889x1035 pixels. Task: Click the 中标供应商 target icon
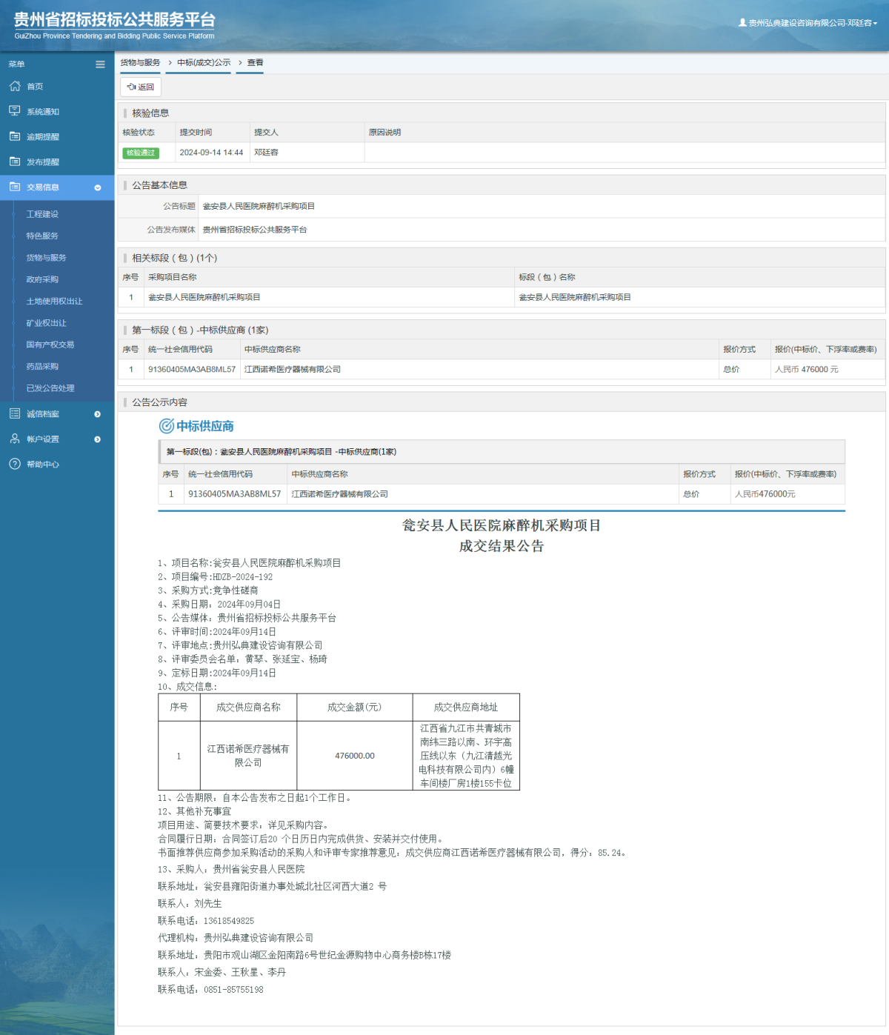[167, 426]
